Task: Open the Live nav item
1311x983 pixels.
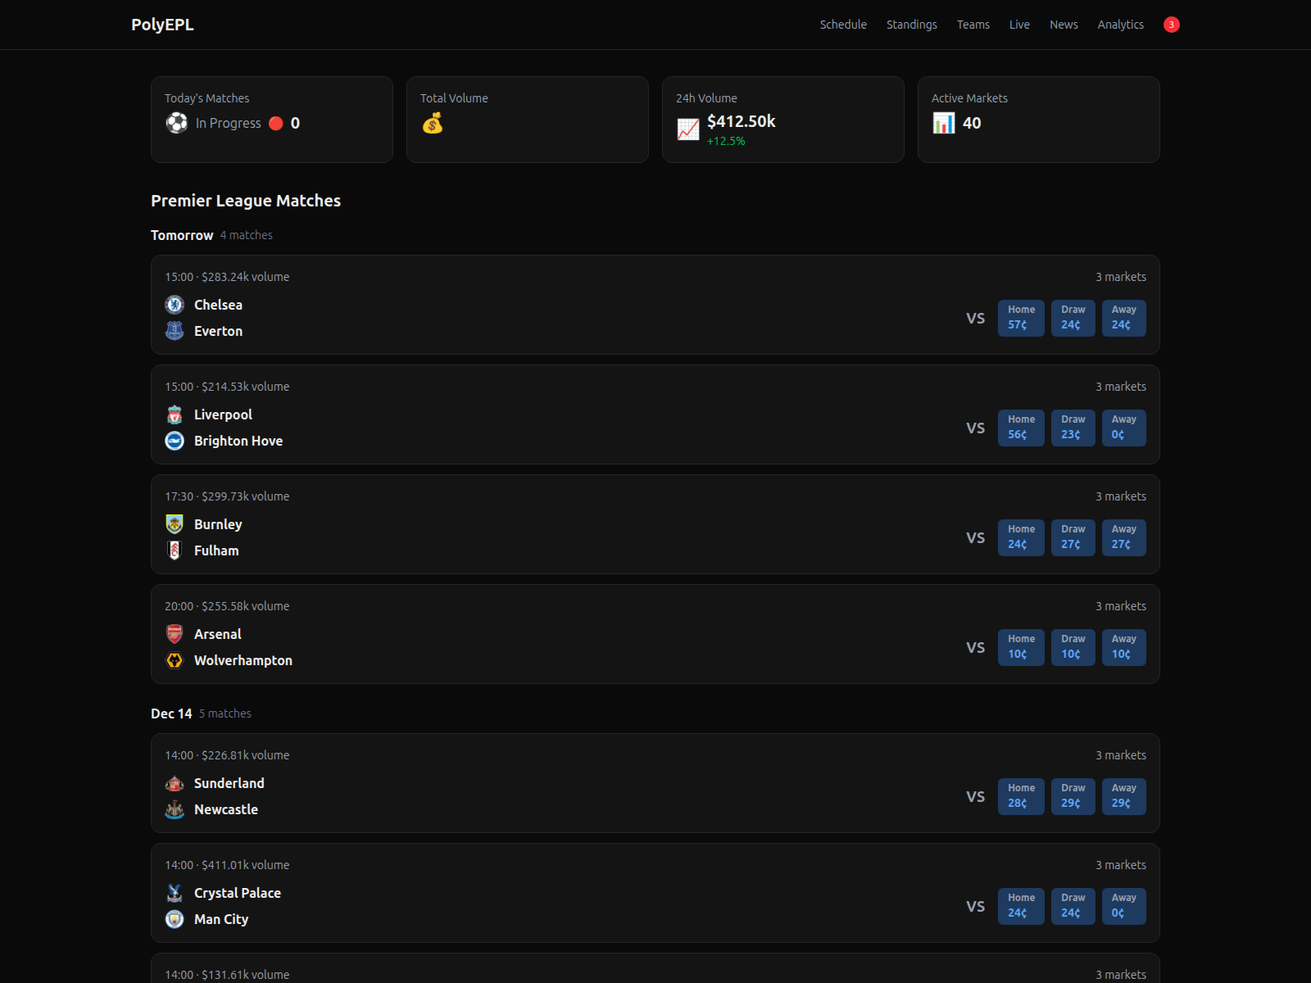Action: [x=1019, y=25]
